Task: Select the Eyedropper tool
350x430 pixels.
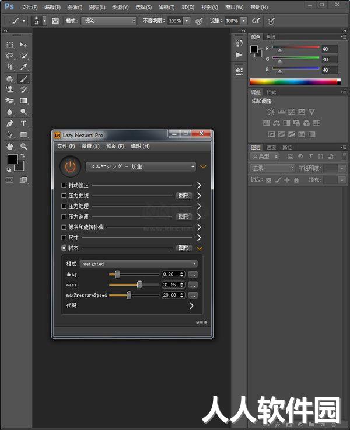Action: point(23,67)
